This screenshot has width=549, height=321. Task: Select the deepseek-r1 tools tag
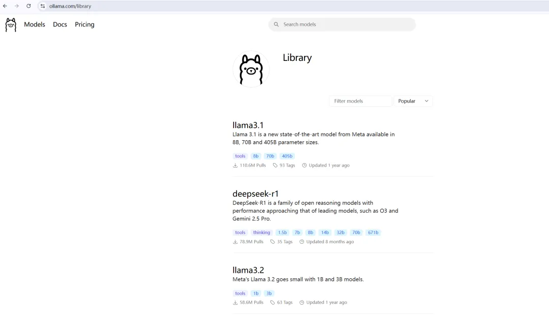[240, 233]
